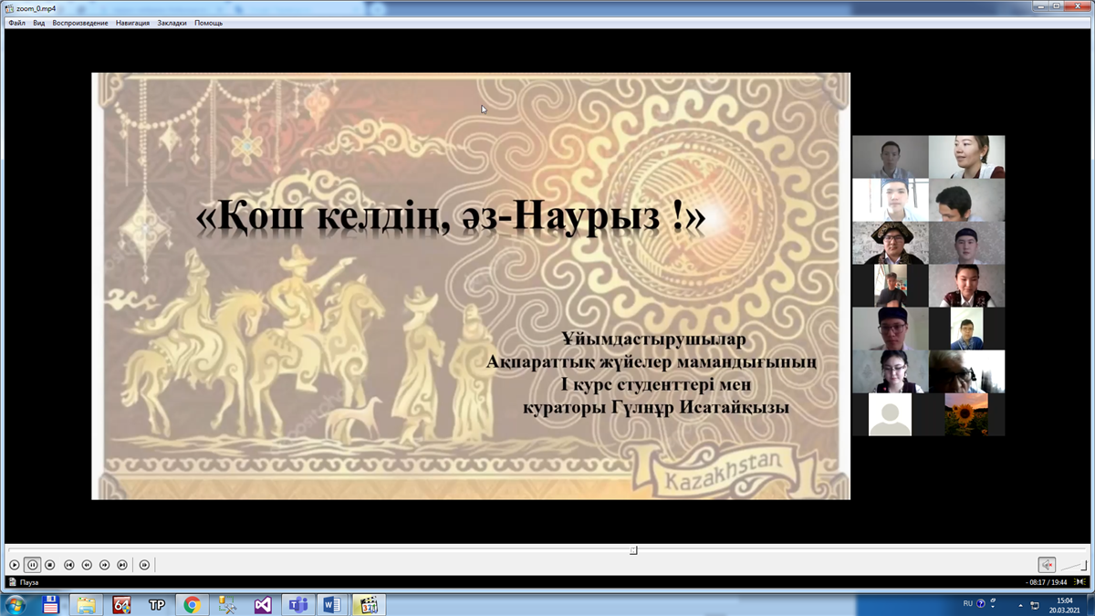The image size is (1095, 616).
Task: Click the Pause button
Action: click(32, 565)
